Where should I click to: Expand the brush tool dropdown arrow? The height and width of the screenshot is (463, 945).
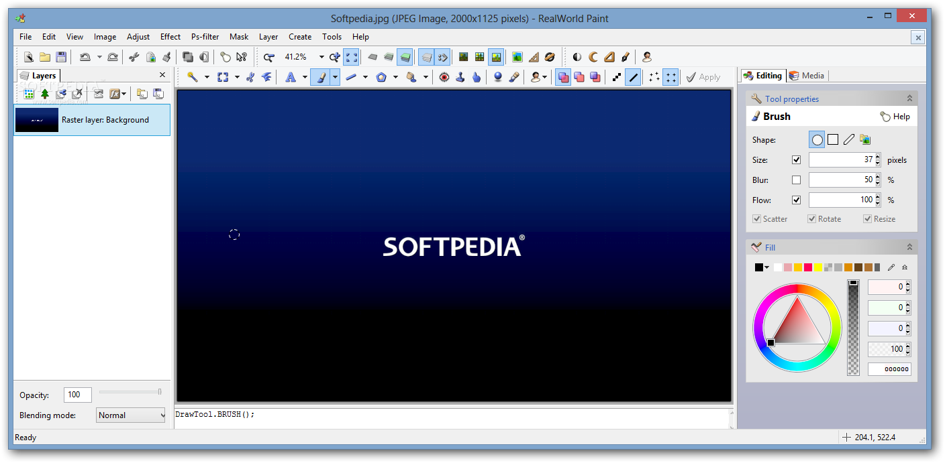pyautogui.click(x=335, y=77)
